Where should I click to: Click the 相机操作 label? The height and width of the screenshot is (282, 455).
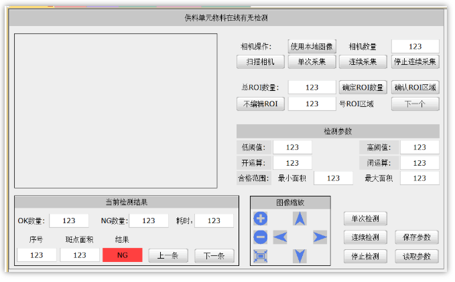pyautogui.click(x=256, y=47)
